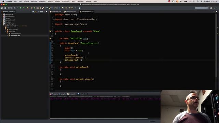Select the SamplesFromAP project

[10, 20]
